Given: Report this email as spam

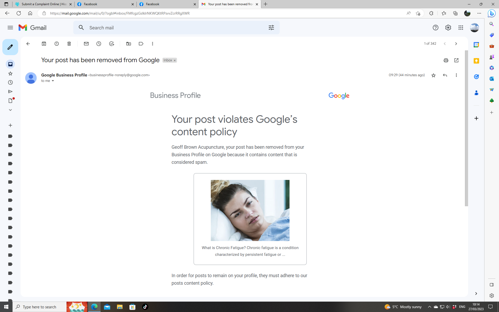Looking at the screenshot, I should [56, 43].
